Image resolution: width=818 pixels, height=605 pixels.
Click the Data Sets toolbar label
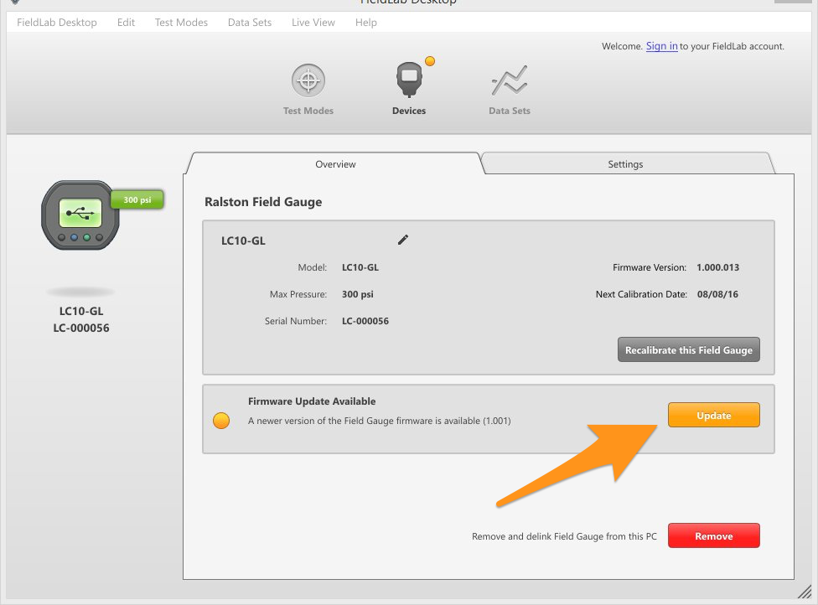[x=510, y=111]
